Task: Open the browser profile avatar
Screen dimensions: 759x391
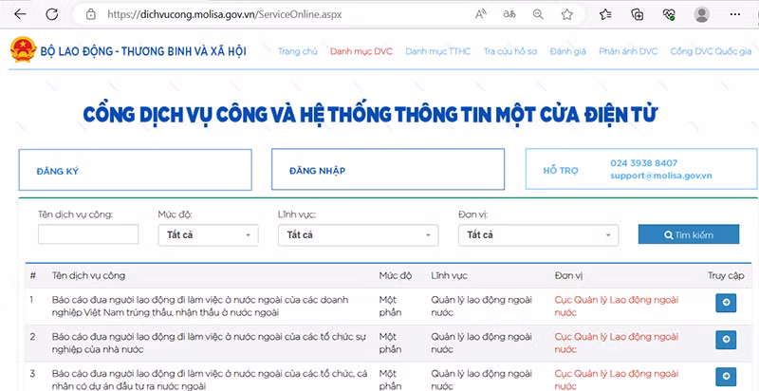Action: tap(701, 14)
